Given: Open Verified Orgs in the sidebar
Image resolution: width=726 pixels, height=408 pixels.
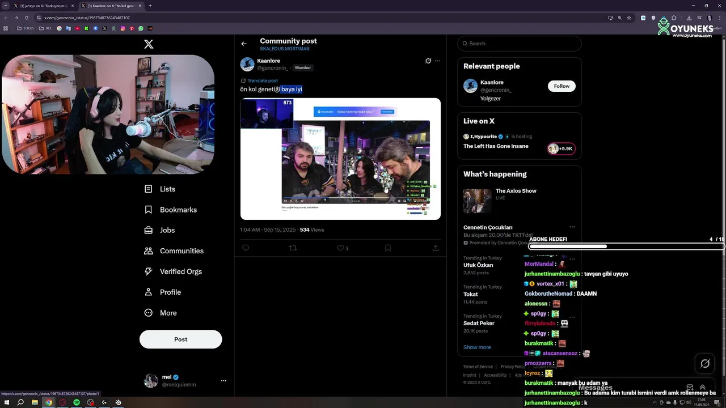Looking at the screenshot, I should point(173,271).
